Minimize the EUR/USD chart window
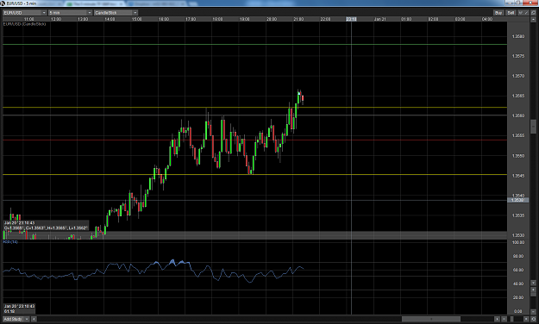This screenshot has width=539, height=324. pyautogui.click(x=510, y=3)
